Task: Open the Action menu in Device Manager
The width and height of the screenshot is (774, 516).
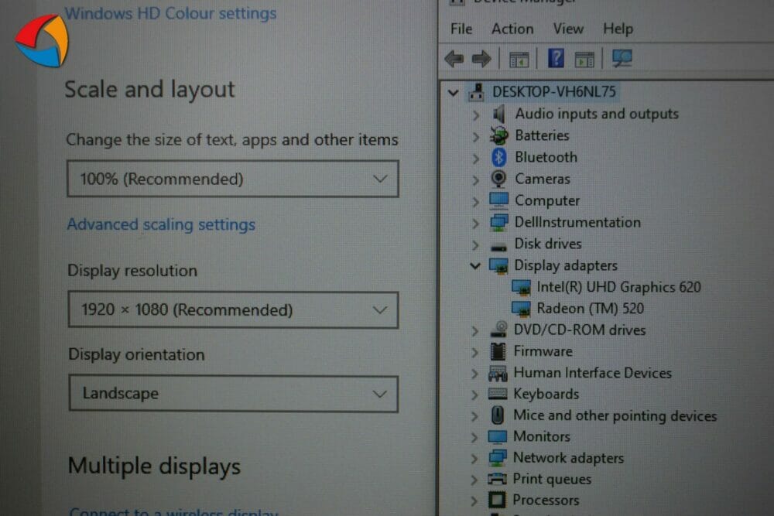Action: tap(512, 29)
